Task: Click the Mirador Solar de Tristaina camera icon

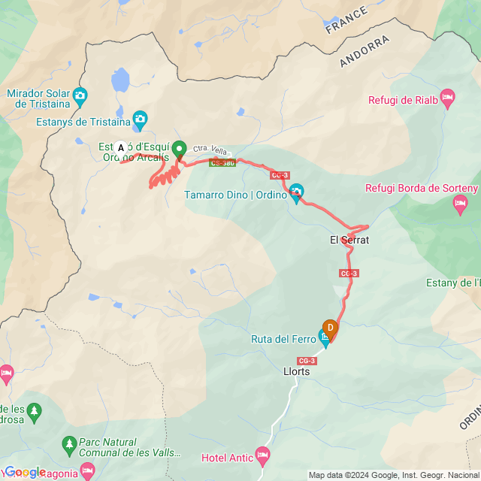Action: pyautogui.click(x=80, y=96)
